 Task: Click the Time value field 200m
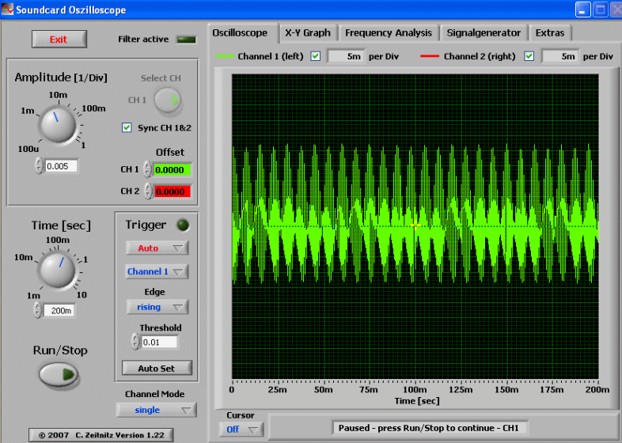coord(59,311)
